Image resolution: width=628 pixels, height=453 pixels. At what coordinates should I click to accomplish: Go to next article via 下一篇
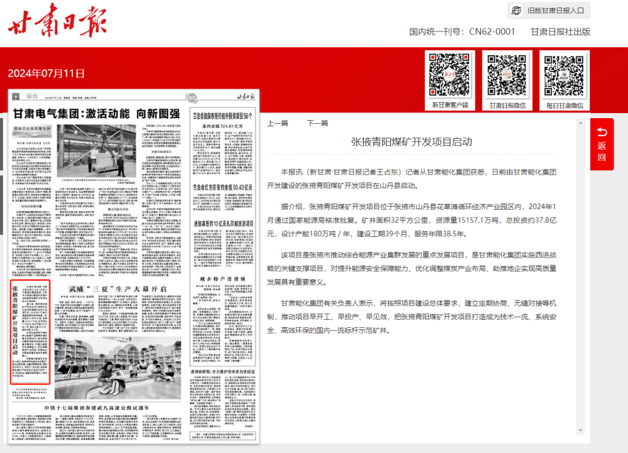click(317, 124)
